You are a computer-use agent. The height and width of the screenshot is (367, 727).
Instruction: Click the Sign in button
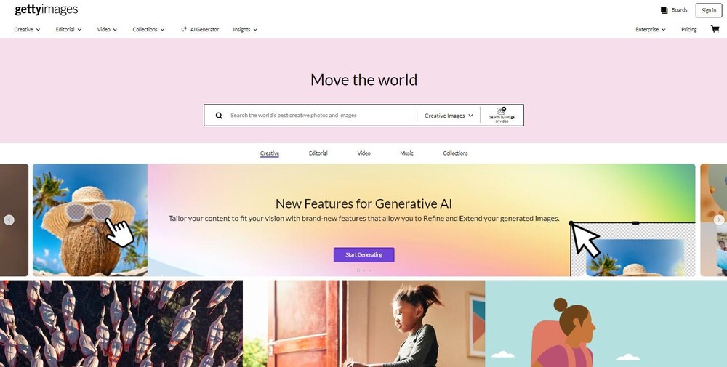coord(708,10)
